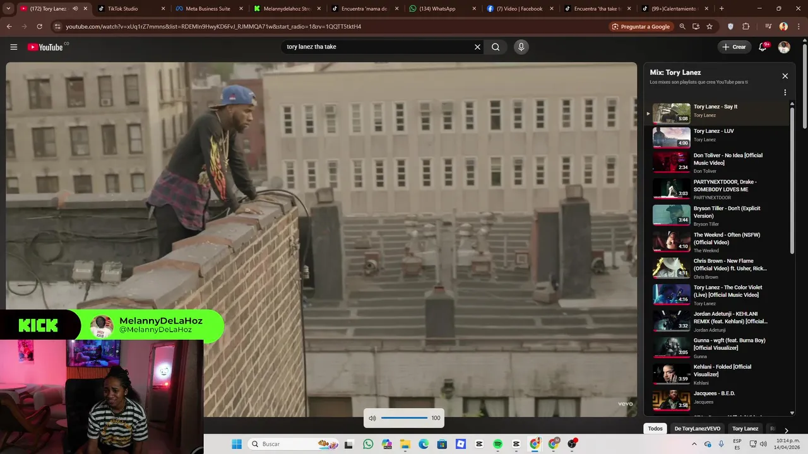
Task: Play Jordan Adetunji - KEHLANI REMIX
Action: 716,321
